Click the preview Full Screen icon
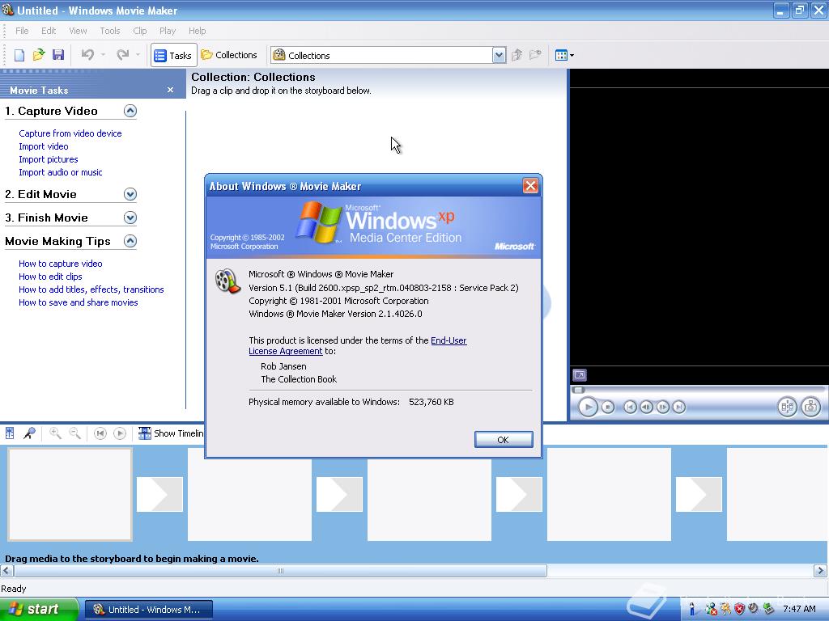This screenshot has height=621, width=829. (x=580, y=375)
